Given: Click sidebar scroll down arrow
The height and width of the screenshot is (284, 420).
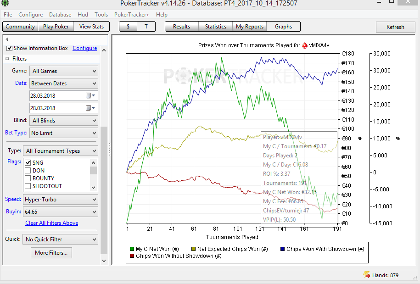Looking at the screenshot, I should [104, 261].
